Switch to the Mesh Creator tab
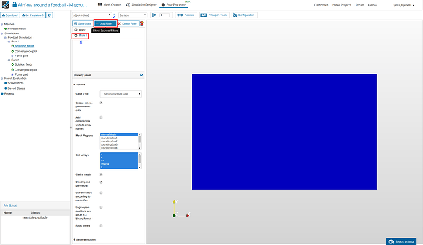Image resolution: width=423 pixels, height=245 pixels. [x=109, y=4]
